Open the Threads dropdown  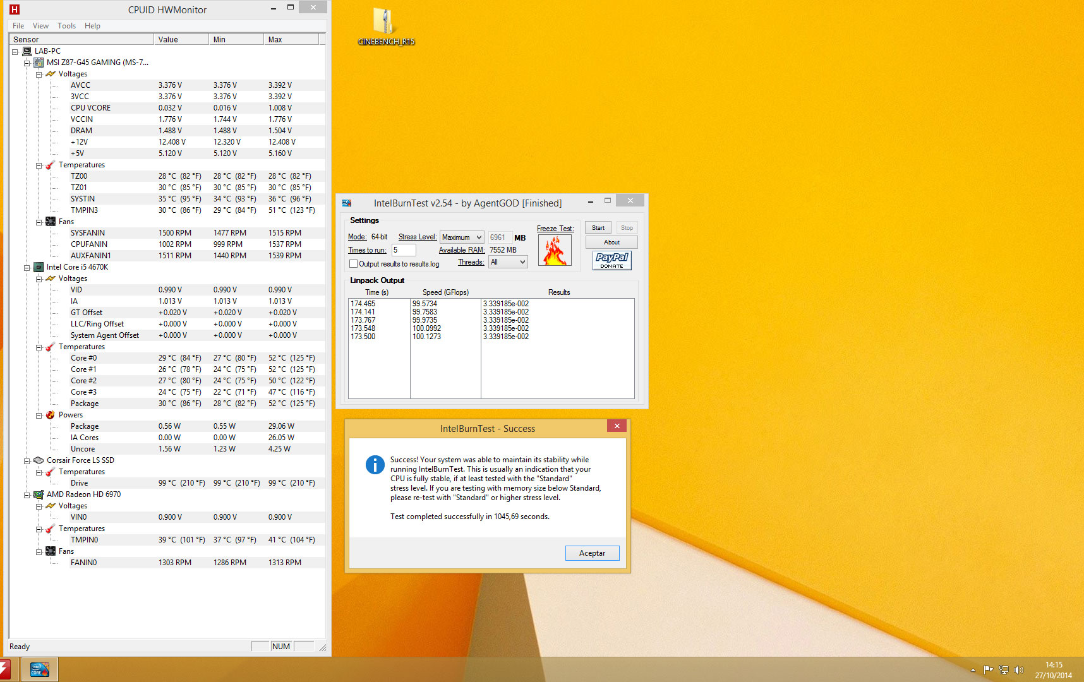click(x=508, y=262)
